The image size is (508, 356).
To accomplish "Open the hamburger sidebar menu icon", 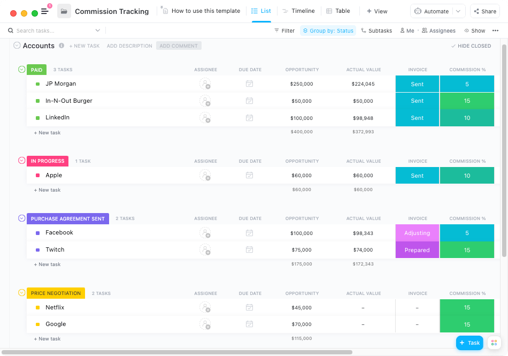I will tap(45, 11).
